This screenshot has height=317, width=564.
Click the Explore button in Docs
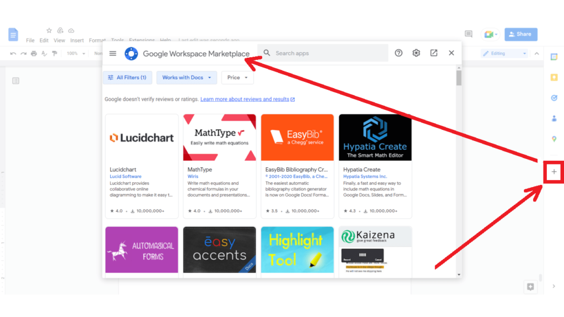(x=530, y=287)
